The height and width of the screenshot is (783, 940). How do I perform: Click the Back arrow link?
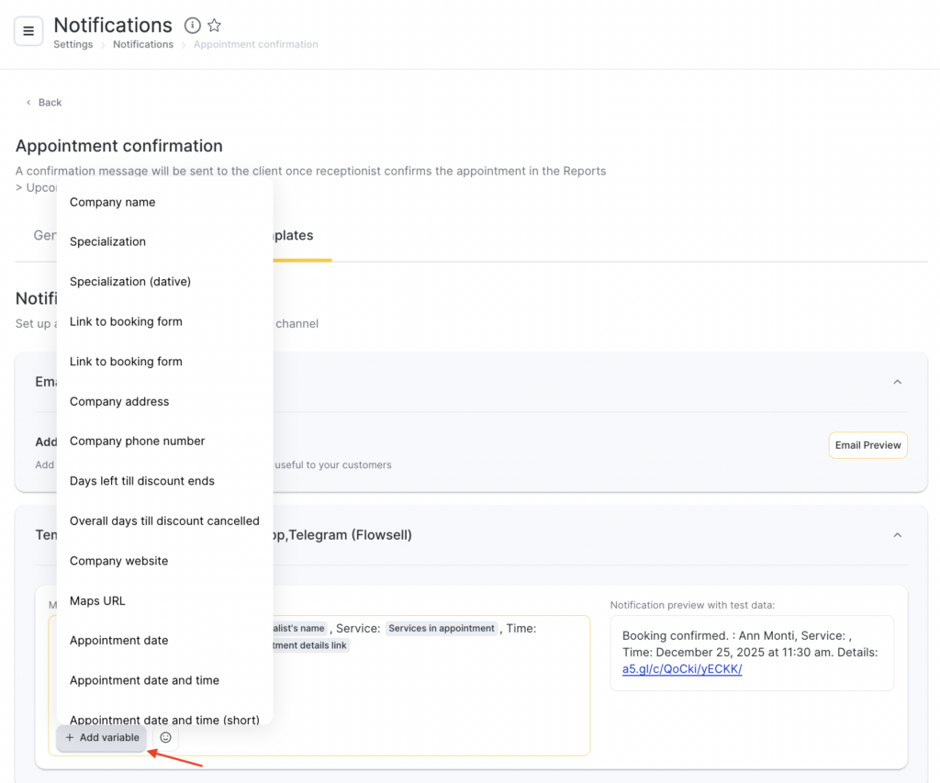click(43, 102)
